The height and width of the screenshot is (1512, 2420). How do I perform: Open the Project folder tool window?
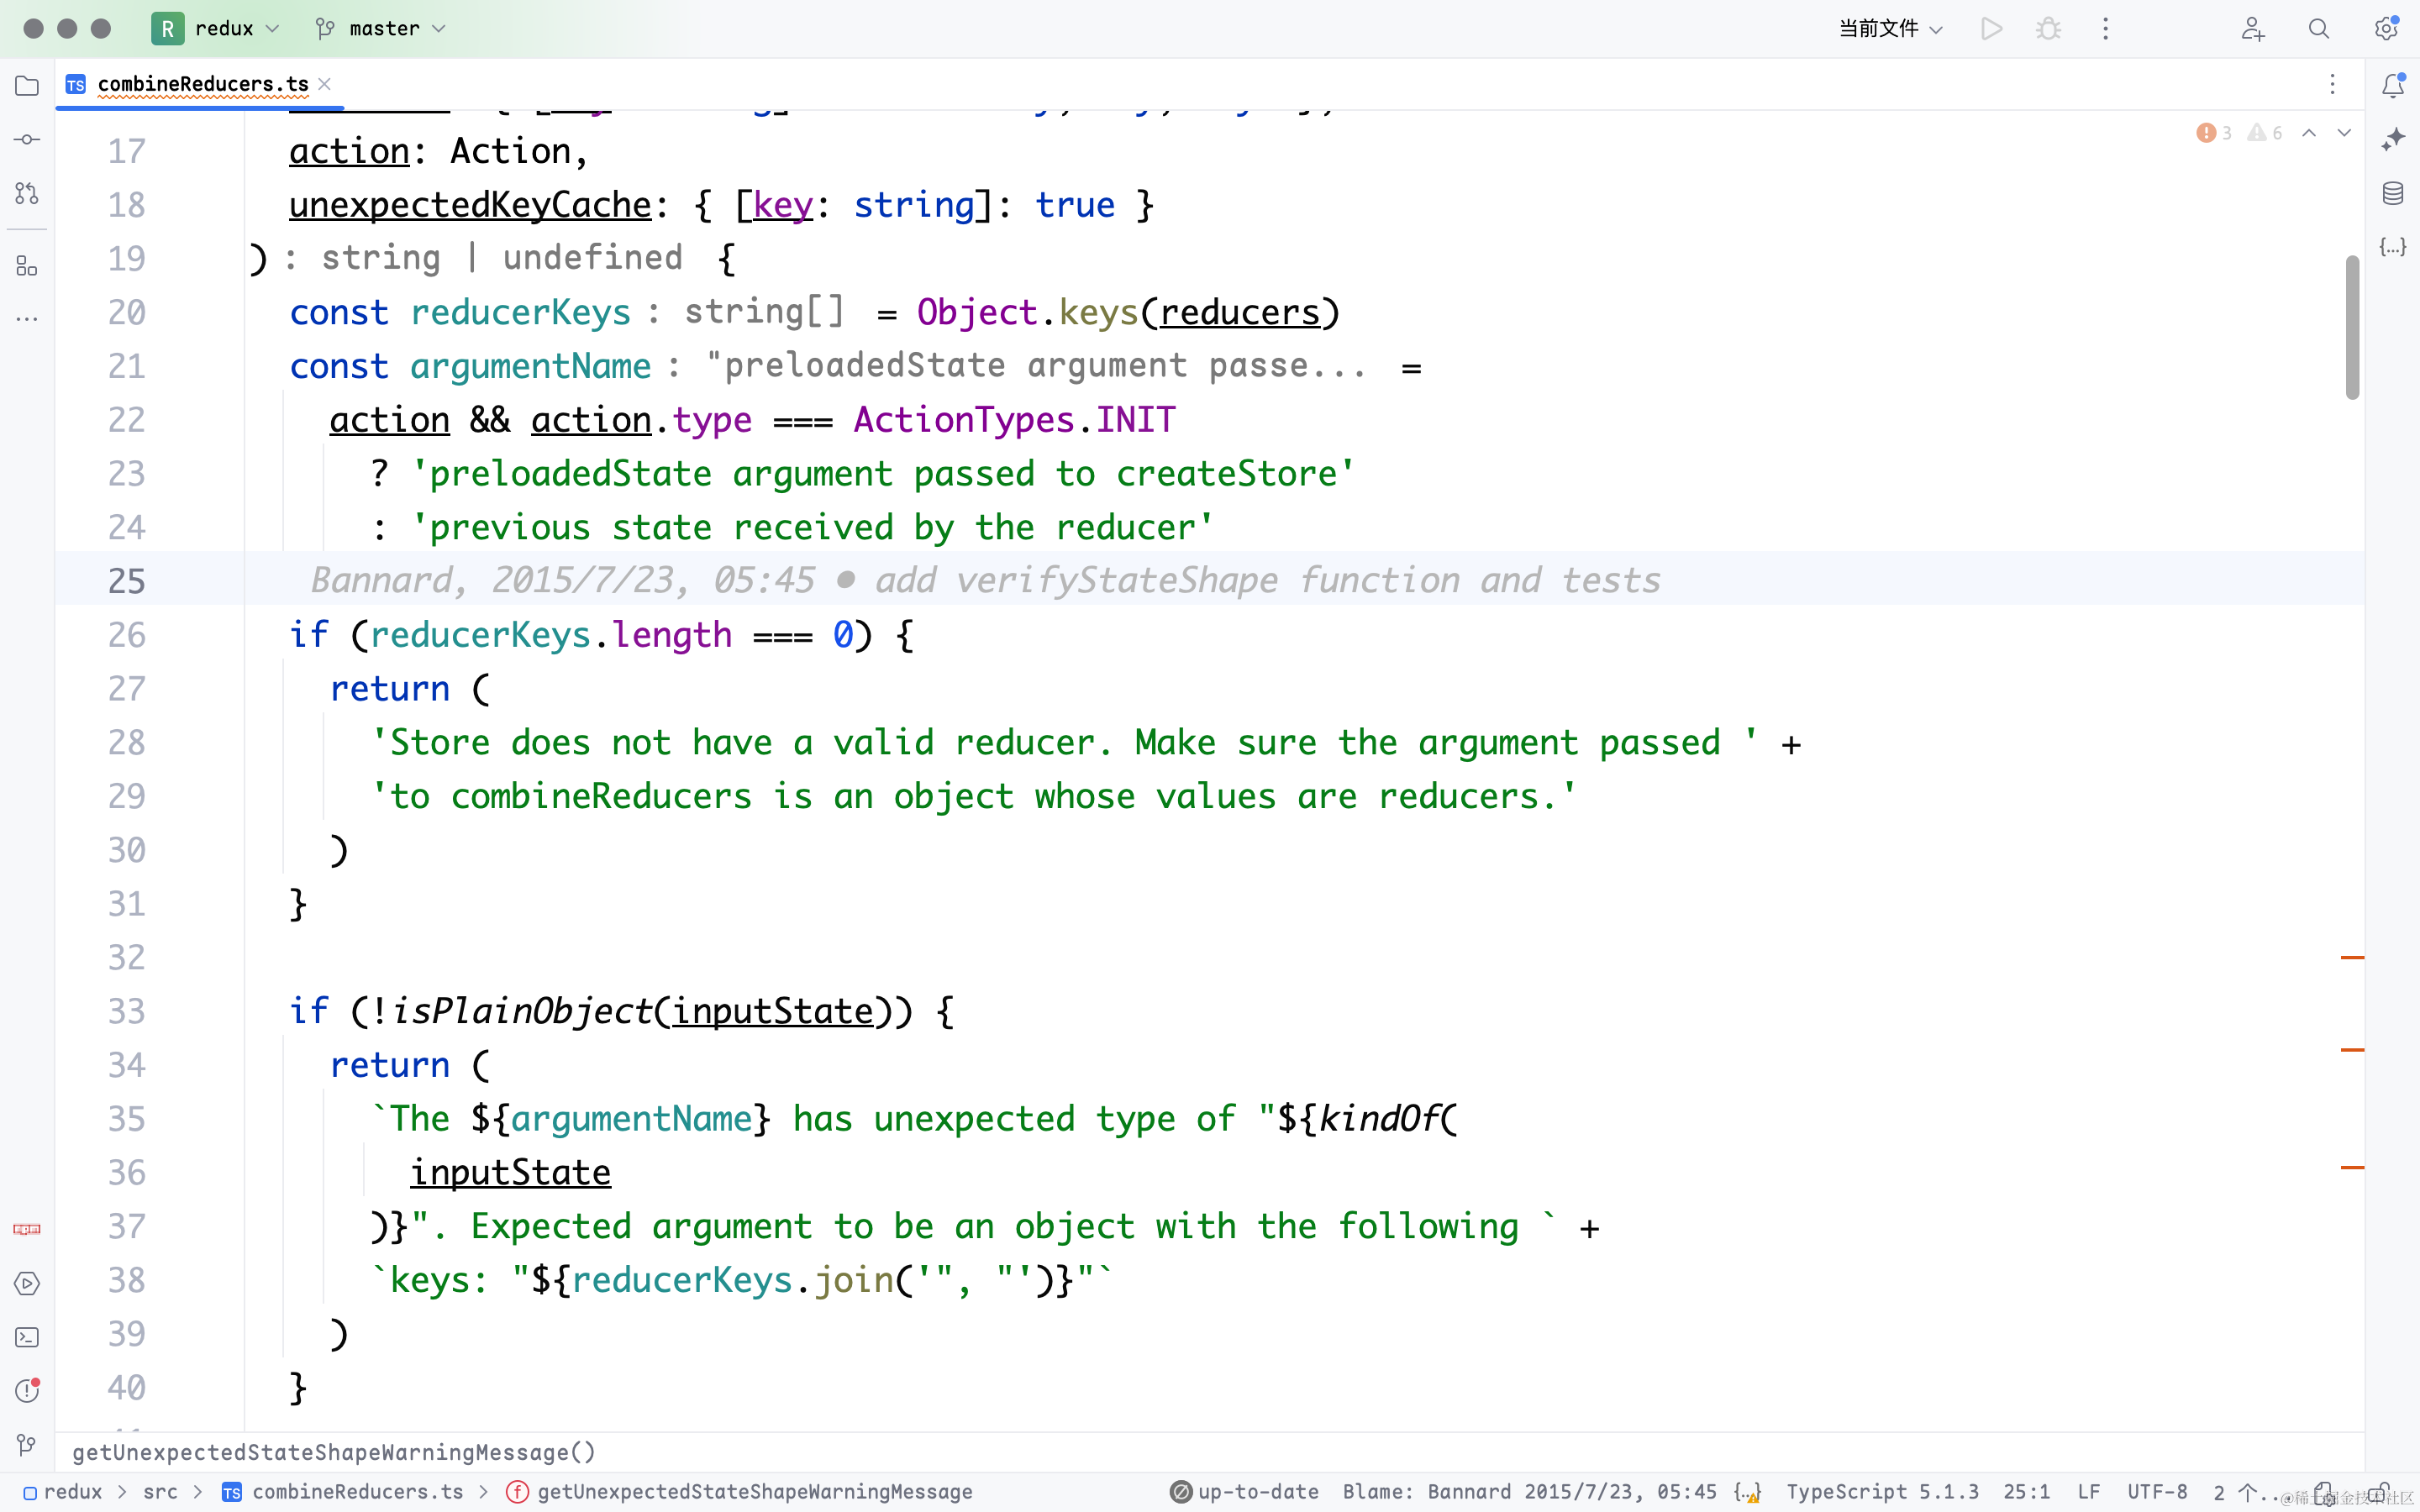pos(27,86)
